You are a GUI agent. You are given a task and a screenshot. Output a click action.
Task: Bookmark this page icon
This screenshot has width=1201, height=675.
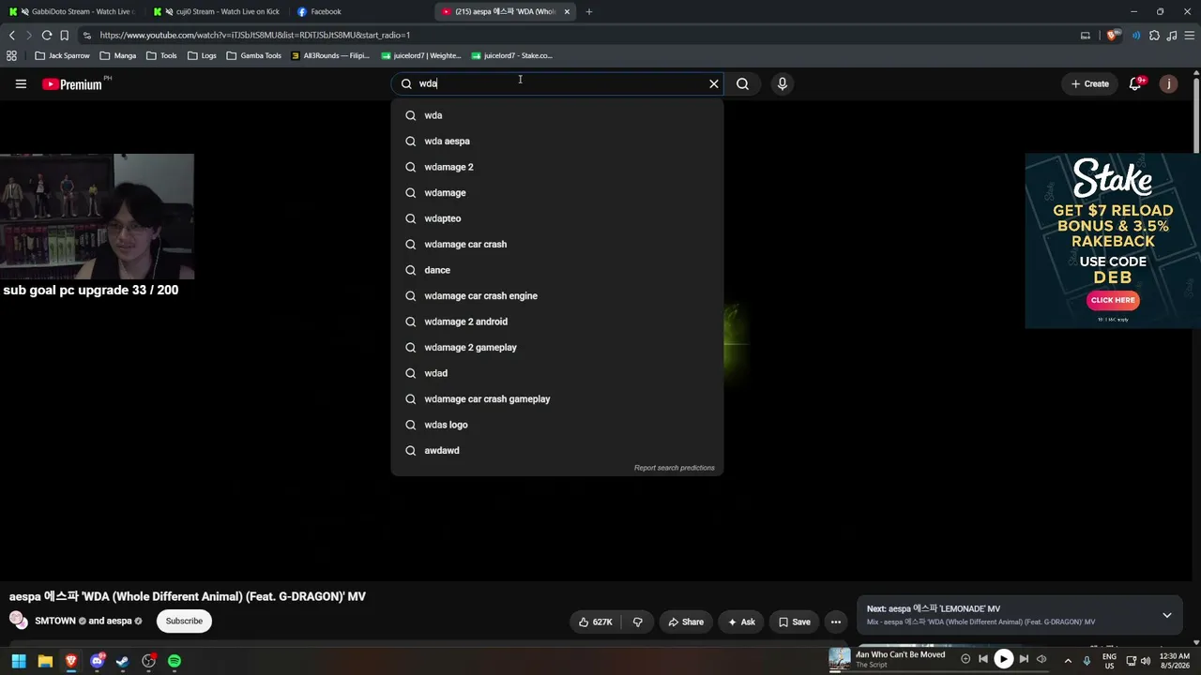(64, 35)
